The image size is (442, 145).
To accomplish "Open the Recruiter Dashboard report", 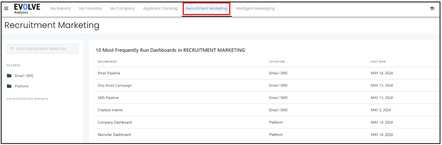I will coord(114,135).
